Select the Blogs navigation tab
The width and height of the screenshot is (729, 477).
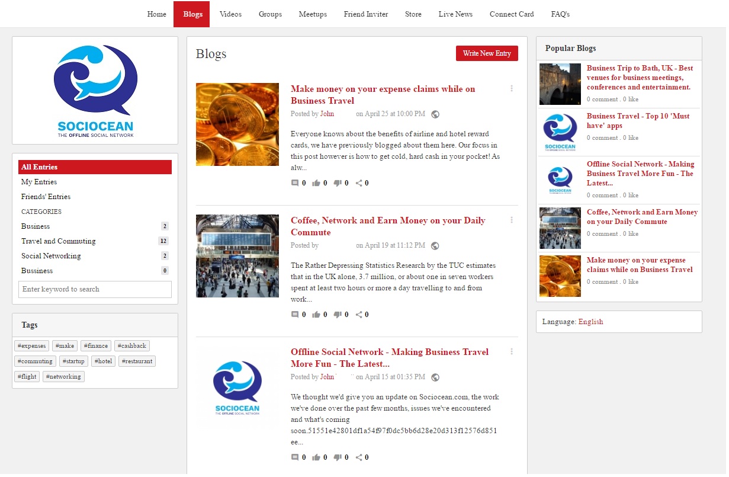click(193, 14)
